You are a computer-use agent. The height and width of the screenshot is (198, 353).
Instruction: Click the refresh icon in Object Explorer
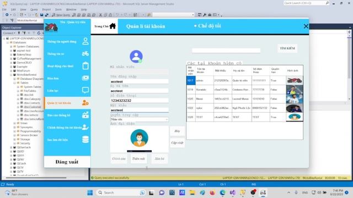tap(39, 33)
